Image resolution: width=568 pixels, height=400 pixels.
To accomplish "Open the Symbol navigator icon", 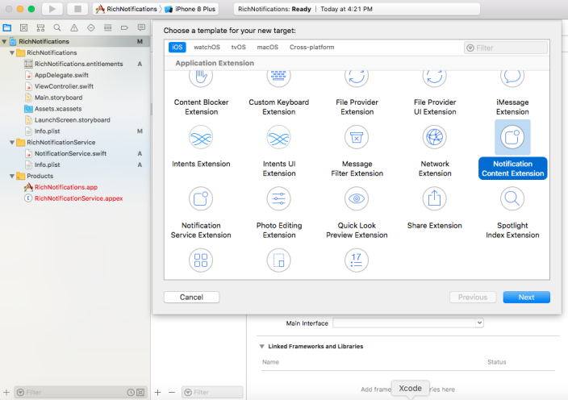I will click(40, 27).
